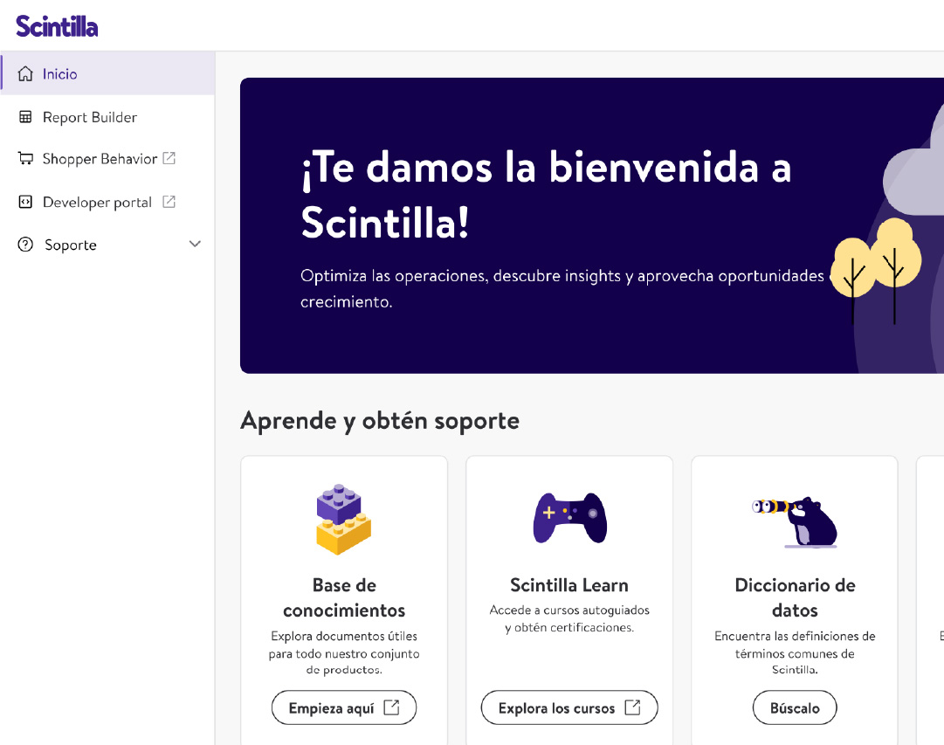Click the Inicio home icon
The image size is (944, 745).
point(25,74)
